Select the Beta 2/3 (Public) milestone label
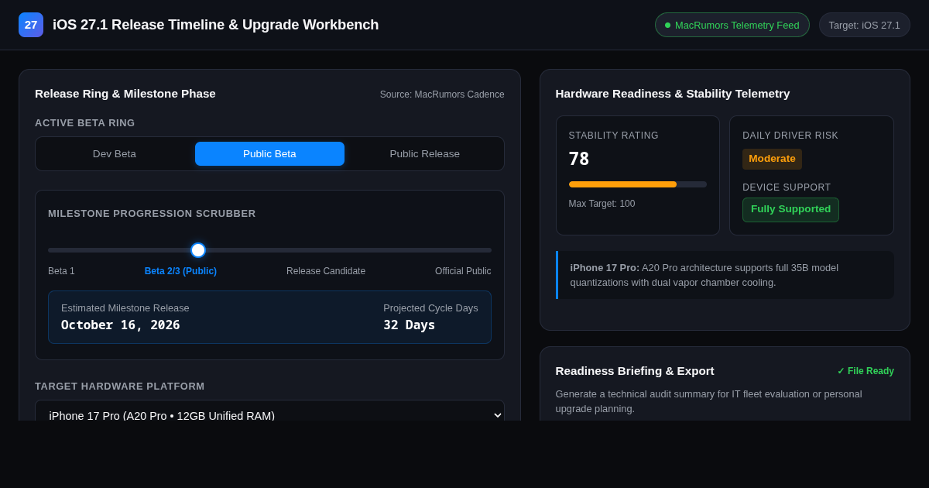The height and width of the screenshot is (488, 929). [x=180, y=271]
